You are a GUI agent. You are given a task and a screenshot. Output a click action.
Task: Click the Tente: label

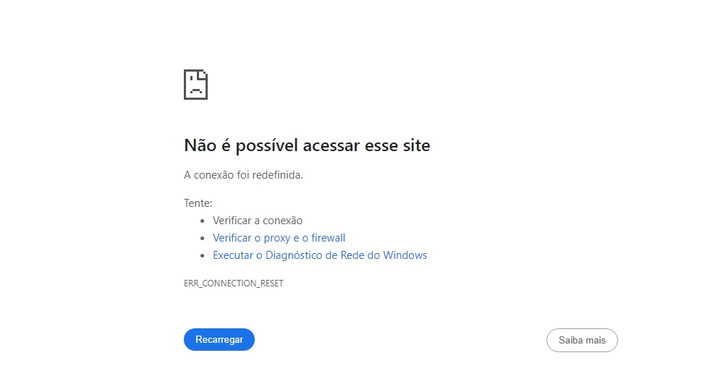point(198,203)
